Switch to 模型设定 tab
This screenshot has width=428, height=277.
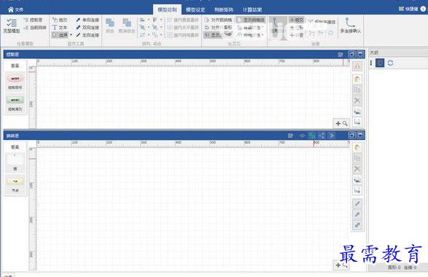pyautogui.click(x=195, y=9)
